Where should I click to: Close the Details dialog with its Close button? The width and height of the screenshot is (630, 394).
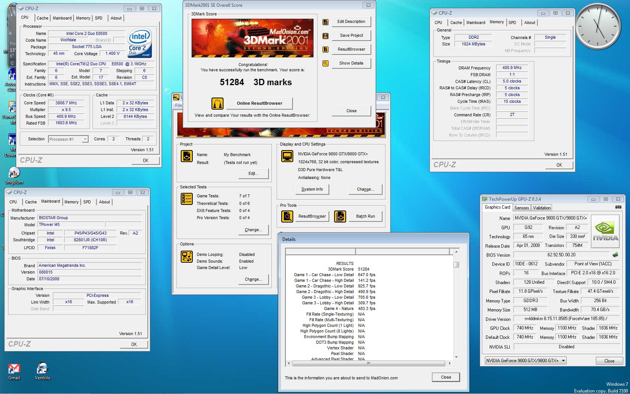point(446,377)
